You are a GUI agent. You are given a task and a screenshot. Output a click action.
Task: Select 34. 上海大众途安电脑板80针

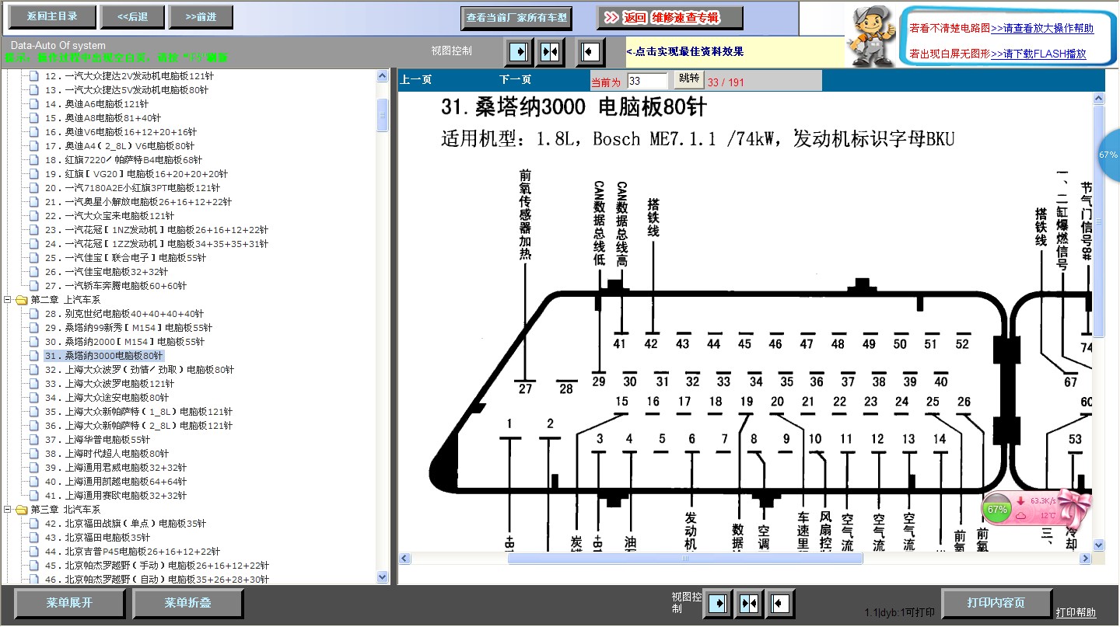107,398
